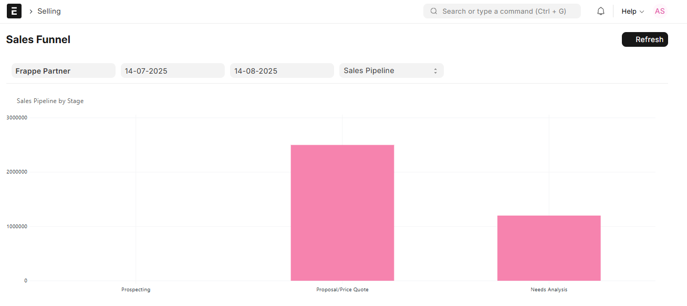The height and width of the screenshot is (306, 687).
Task: Click the Prospecting axis label
Action: tap(136, 290)
